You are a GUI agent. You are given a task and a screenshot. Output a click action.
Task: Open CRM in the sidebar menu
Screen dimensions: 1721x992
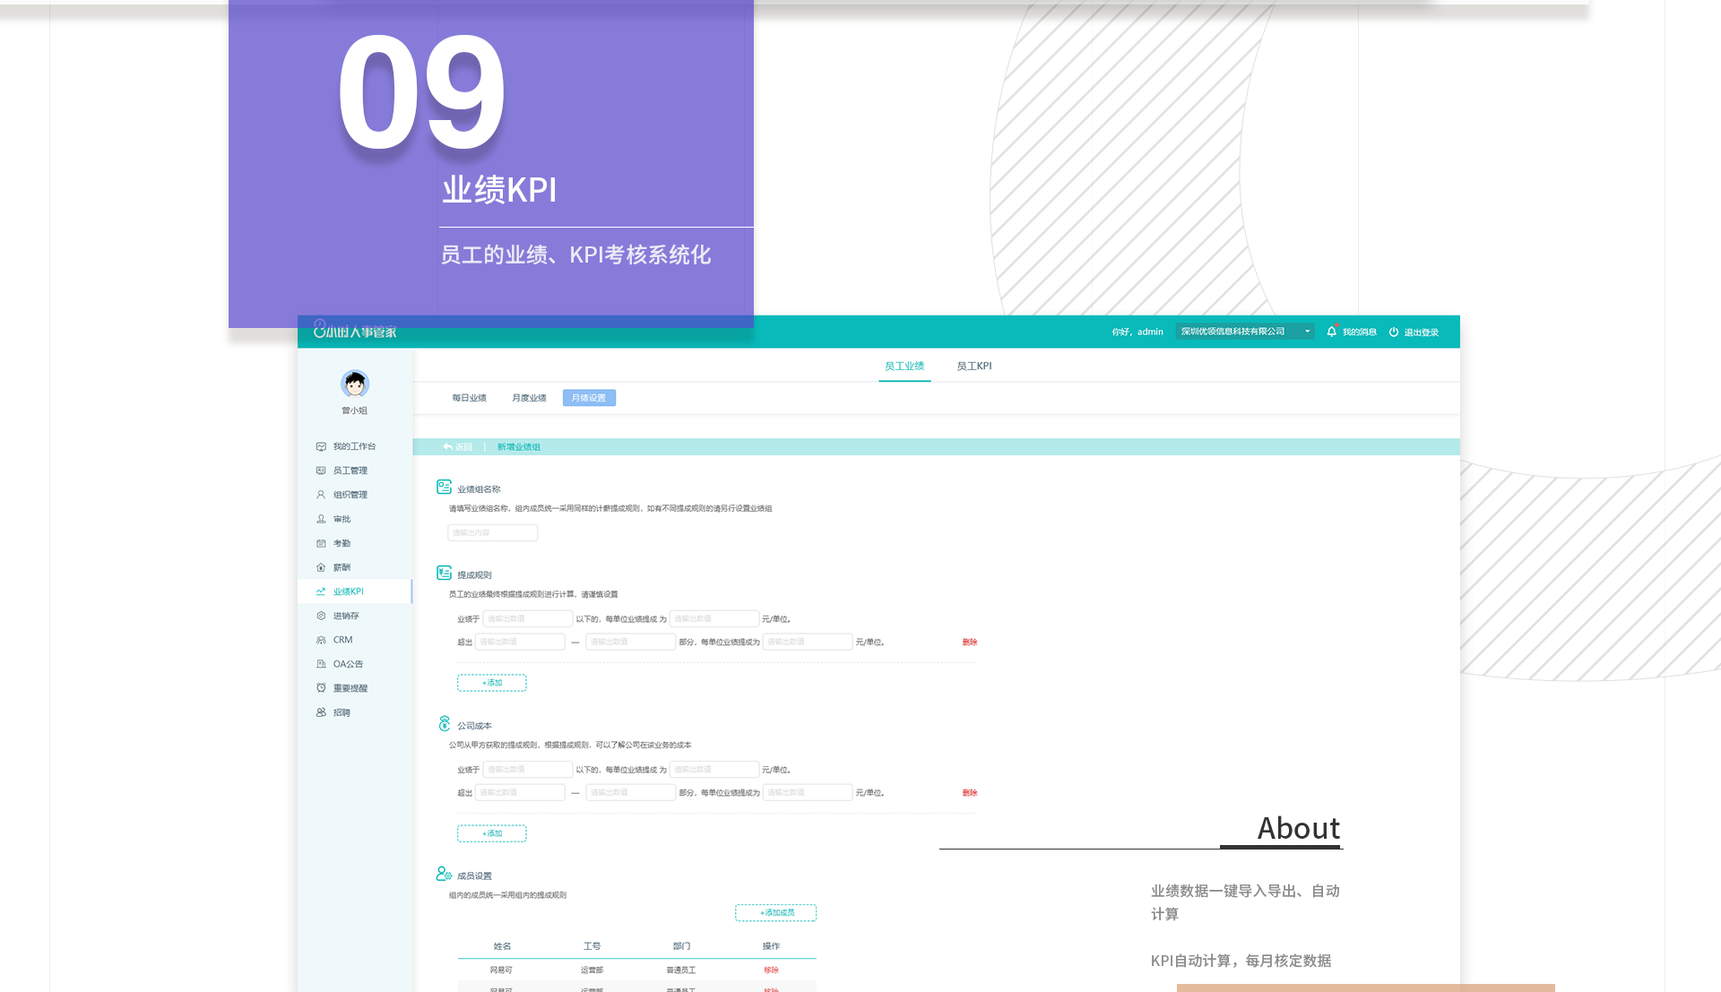coord(342,640)
